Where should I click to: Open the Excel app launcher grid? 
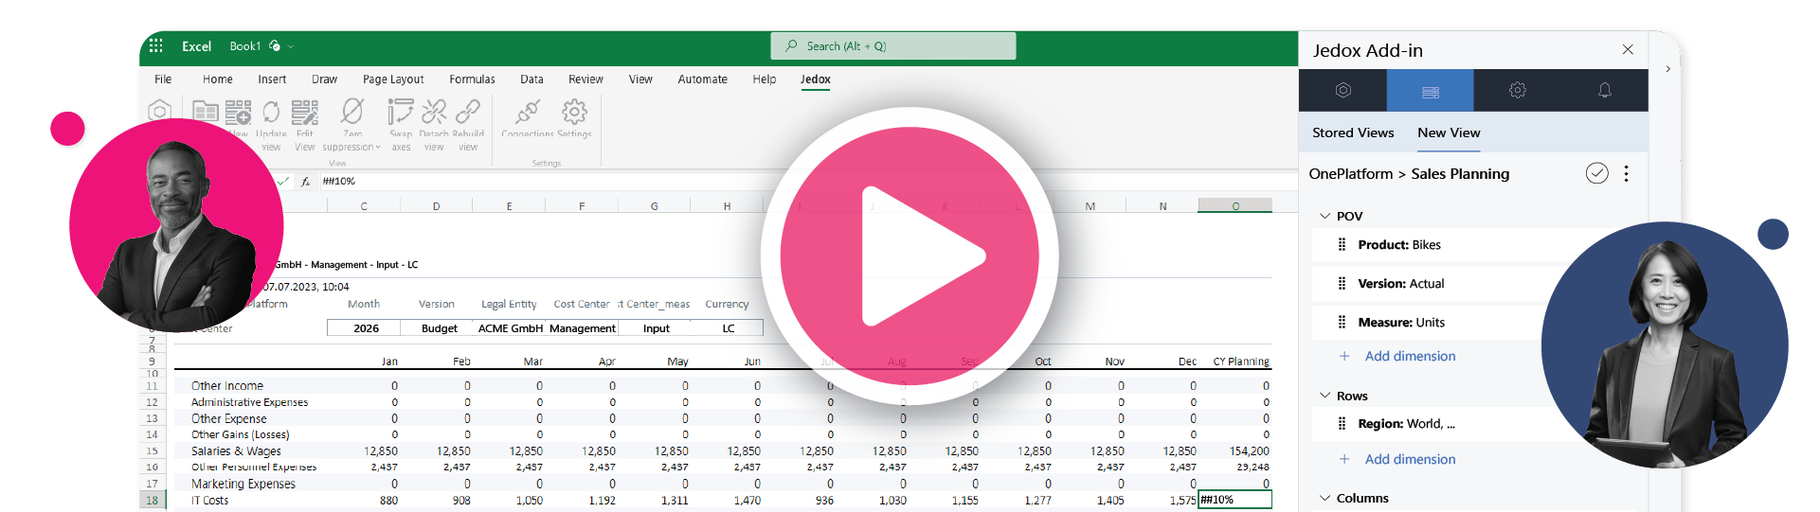tap(156, 45)
